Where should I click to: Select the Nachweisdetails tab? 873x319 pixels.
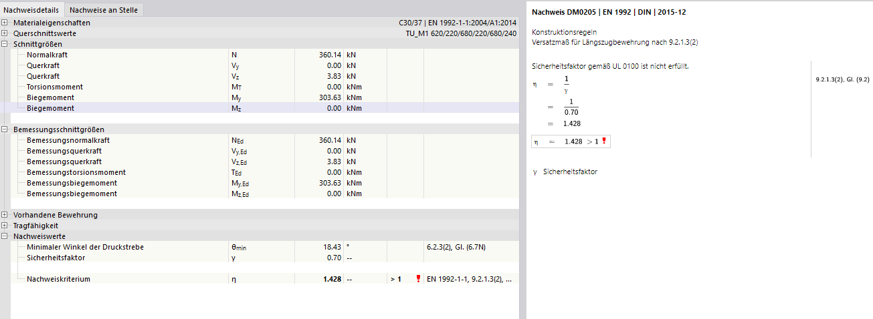coord(32,10)
